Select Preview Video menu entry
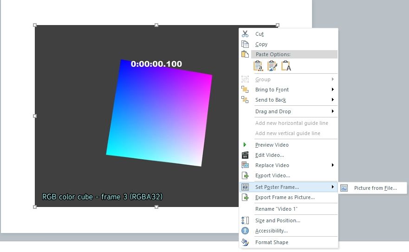409x252 pixels. click(x=288, y=145)
